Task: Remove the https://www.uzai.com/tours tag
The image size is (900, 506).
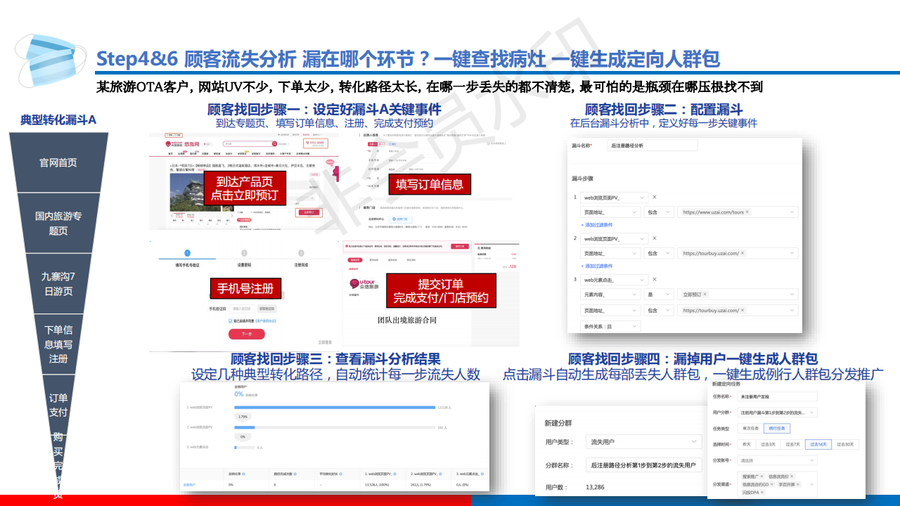Action: tap(747, 212)
